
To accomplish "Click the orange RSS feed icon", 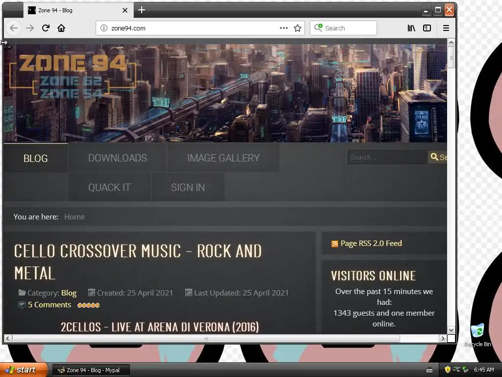I will [x=334, y=244].
